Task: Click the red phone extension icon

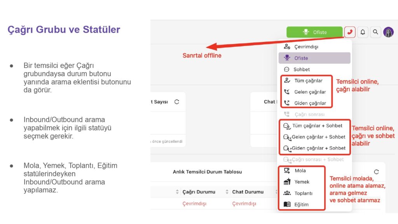Action: pos(350,32)
